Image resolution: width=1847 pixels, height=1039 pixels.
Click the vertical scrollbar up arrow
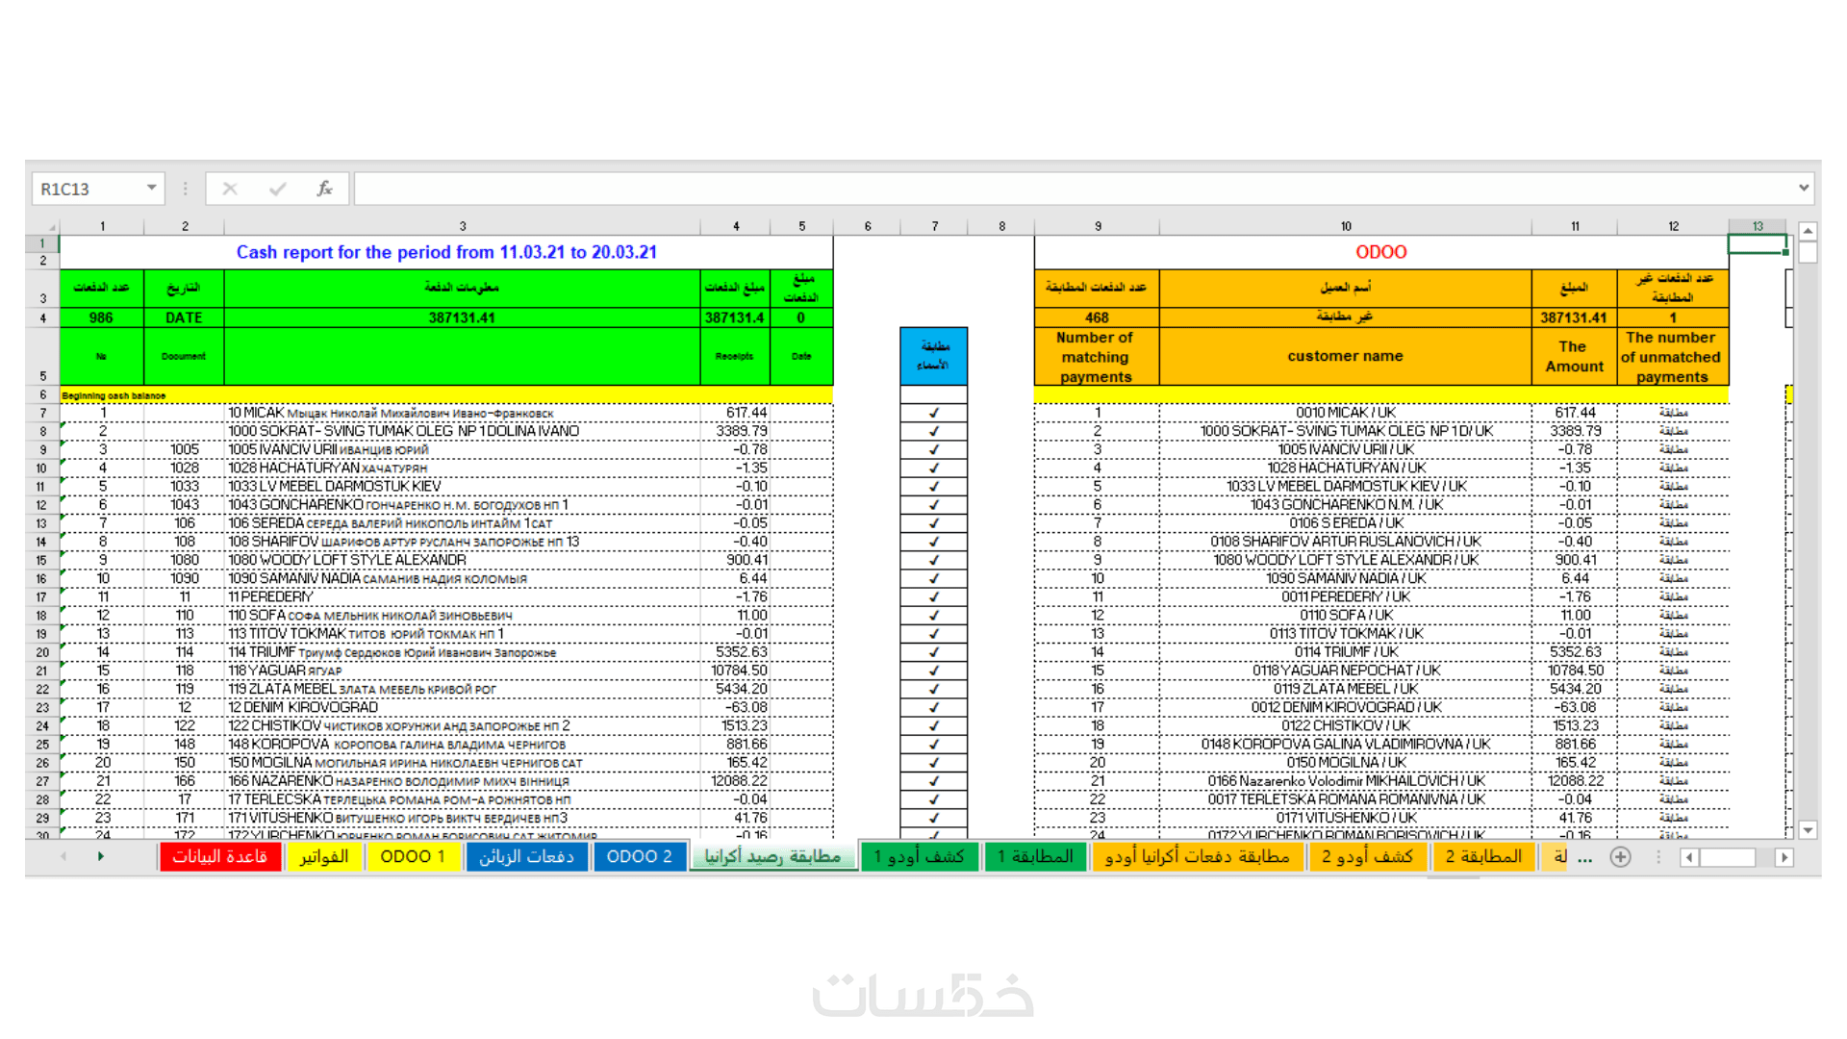click(1808, 231)
